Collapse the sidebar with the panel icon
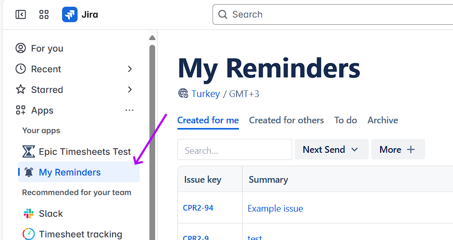453x240 pixels. tap(21, 14)
